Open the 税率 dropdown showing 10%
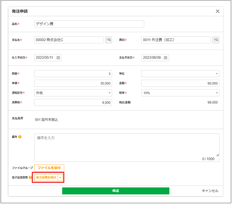This screenshot has width=232, height=204. pyautogui.click(x=180, y=93)
